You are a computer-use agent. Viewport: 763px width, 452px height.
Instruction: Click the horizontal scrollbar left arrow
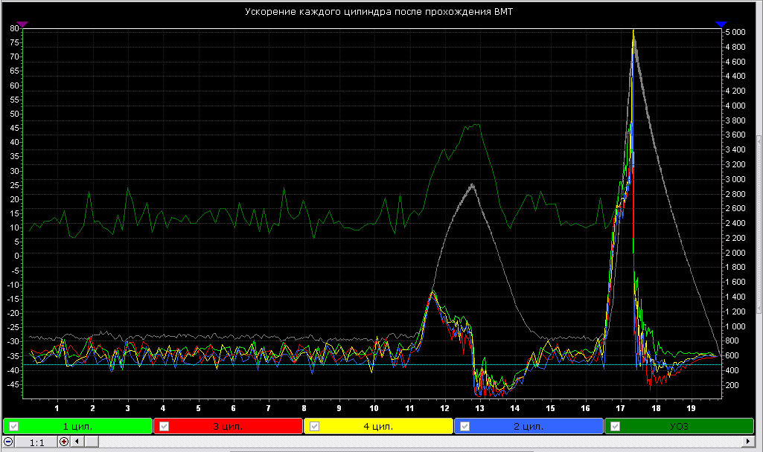click(x=77, y=442)
